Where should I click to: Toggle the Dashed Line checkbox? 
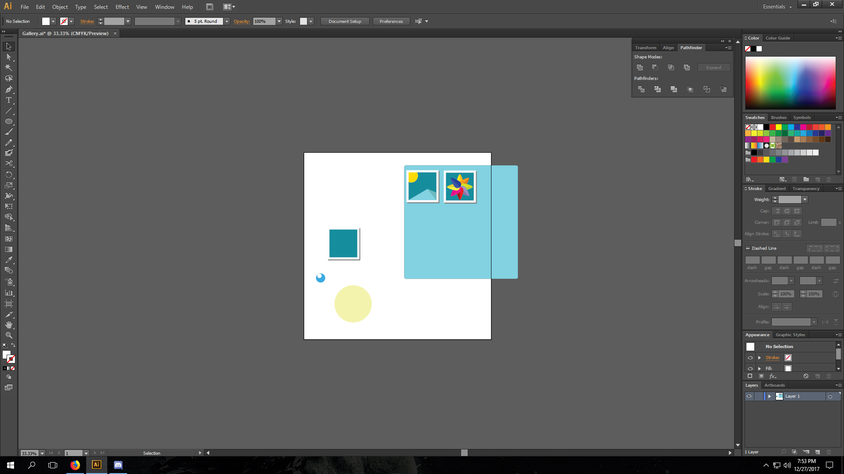(x=748, y=248)
